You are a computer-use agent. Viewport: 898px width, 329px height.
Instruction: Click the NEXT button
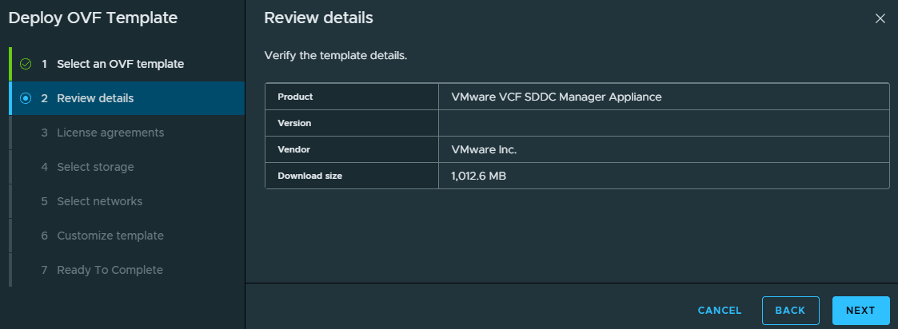click(860, 311)
